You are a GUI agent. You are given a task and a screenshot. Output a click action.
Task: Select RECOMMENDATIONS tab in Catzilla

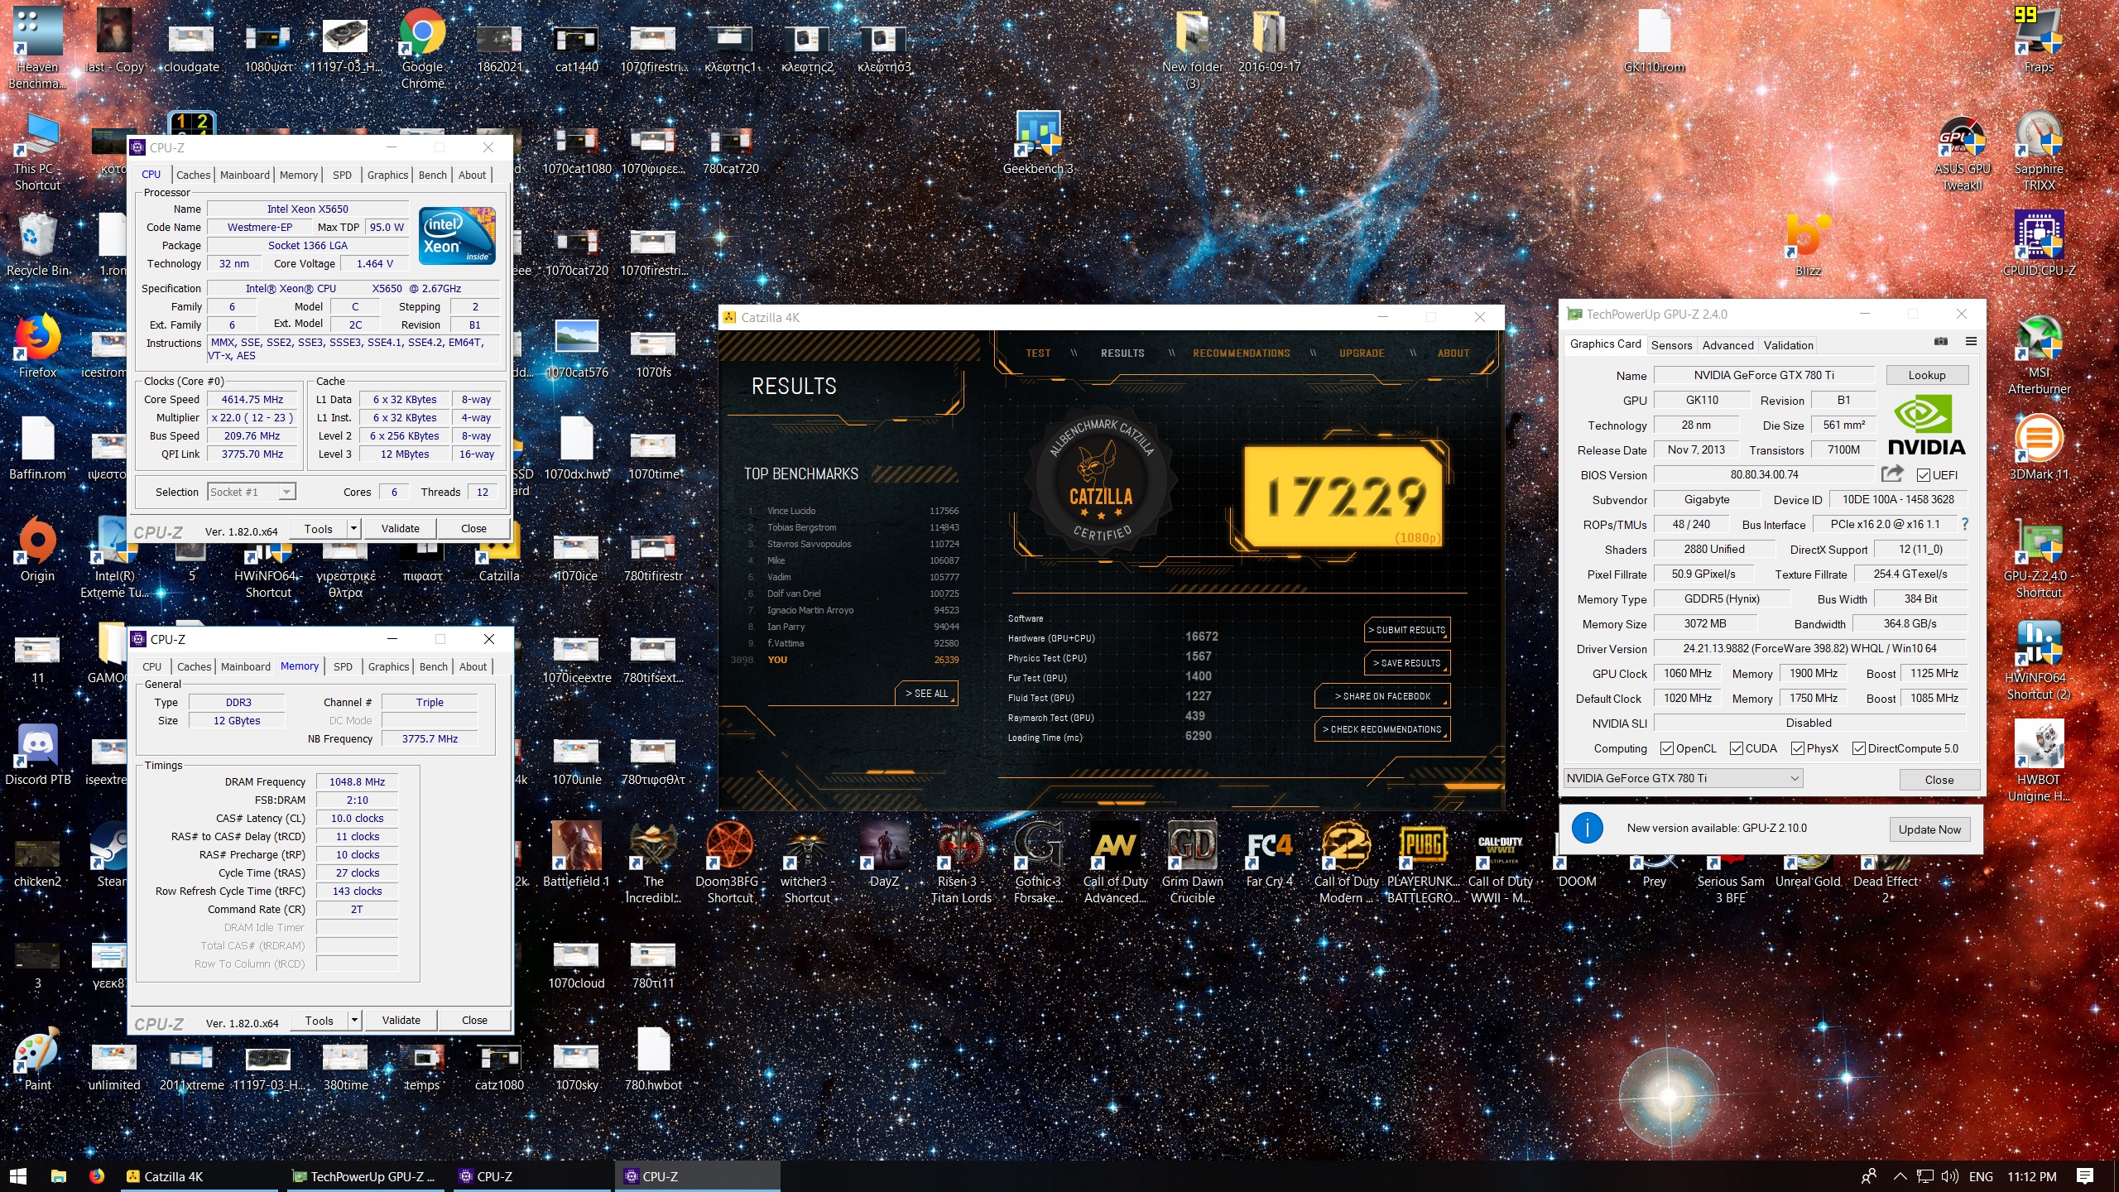pos(1241,353)
